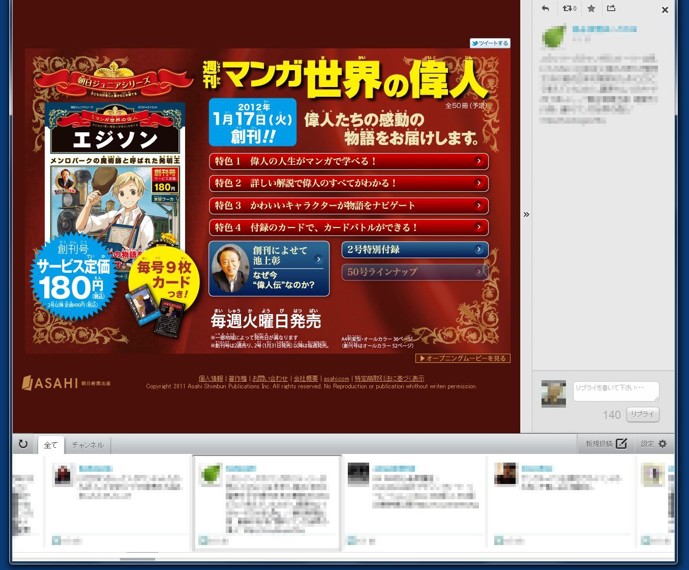This screenshot has height=570, width=689.
Task: Open 特色4 付録のカード banner
Action: coord(349,227)
